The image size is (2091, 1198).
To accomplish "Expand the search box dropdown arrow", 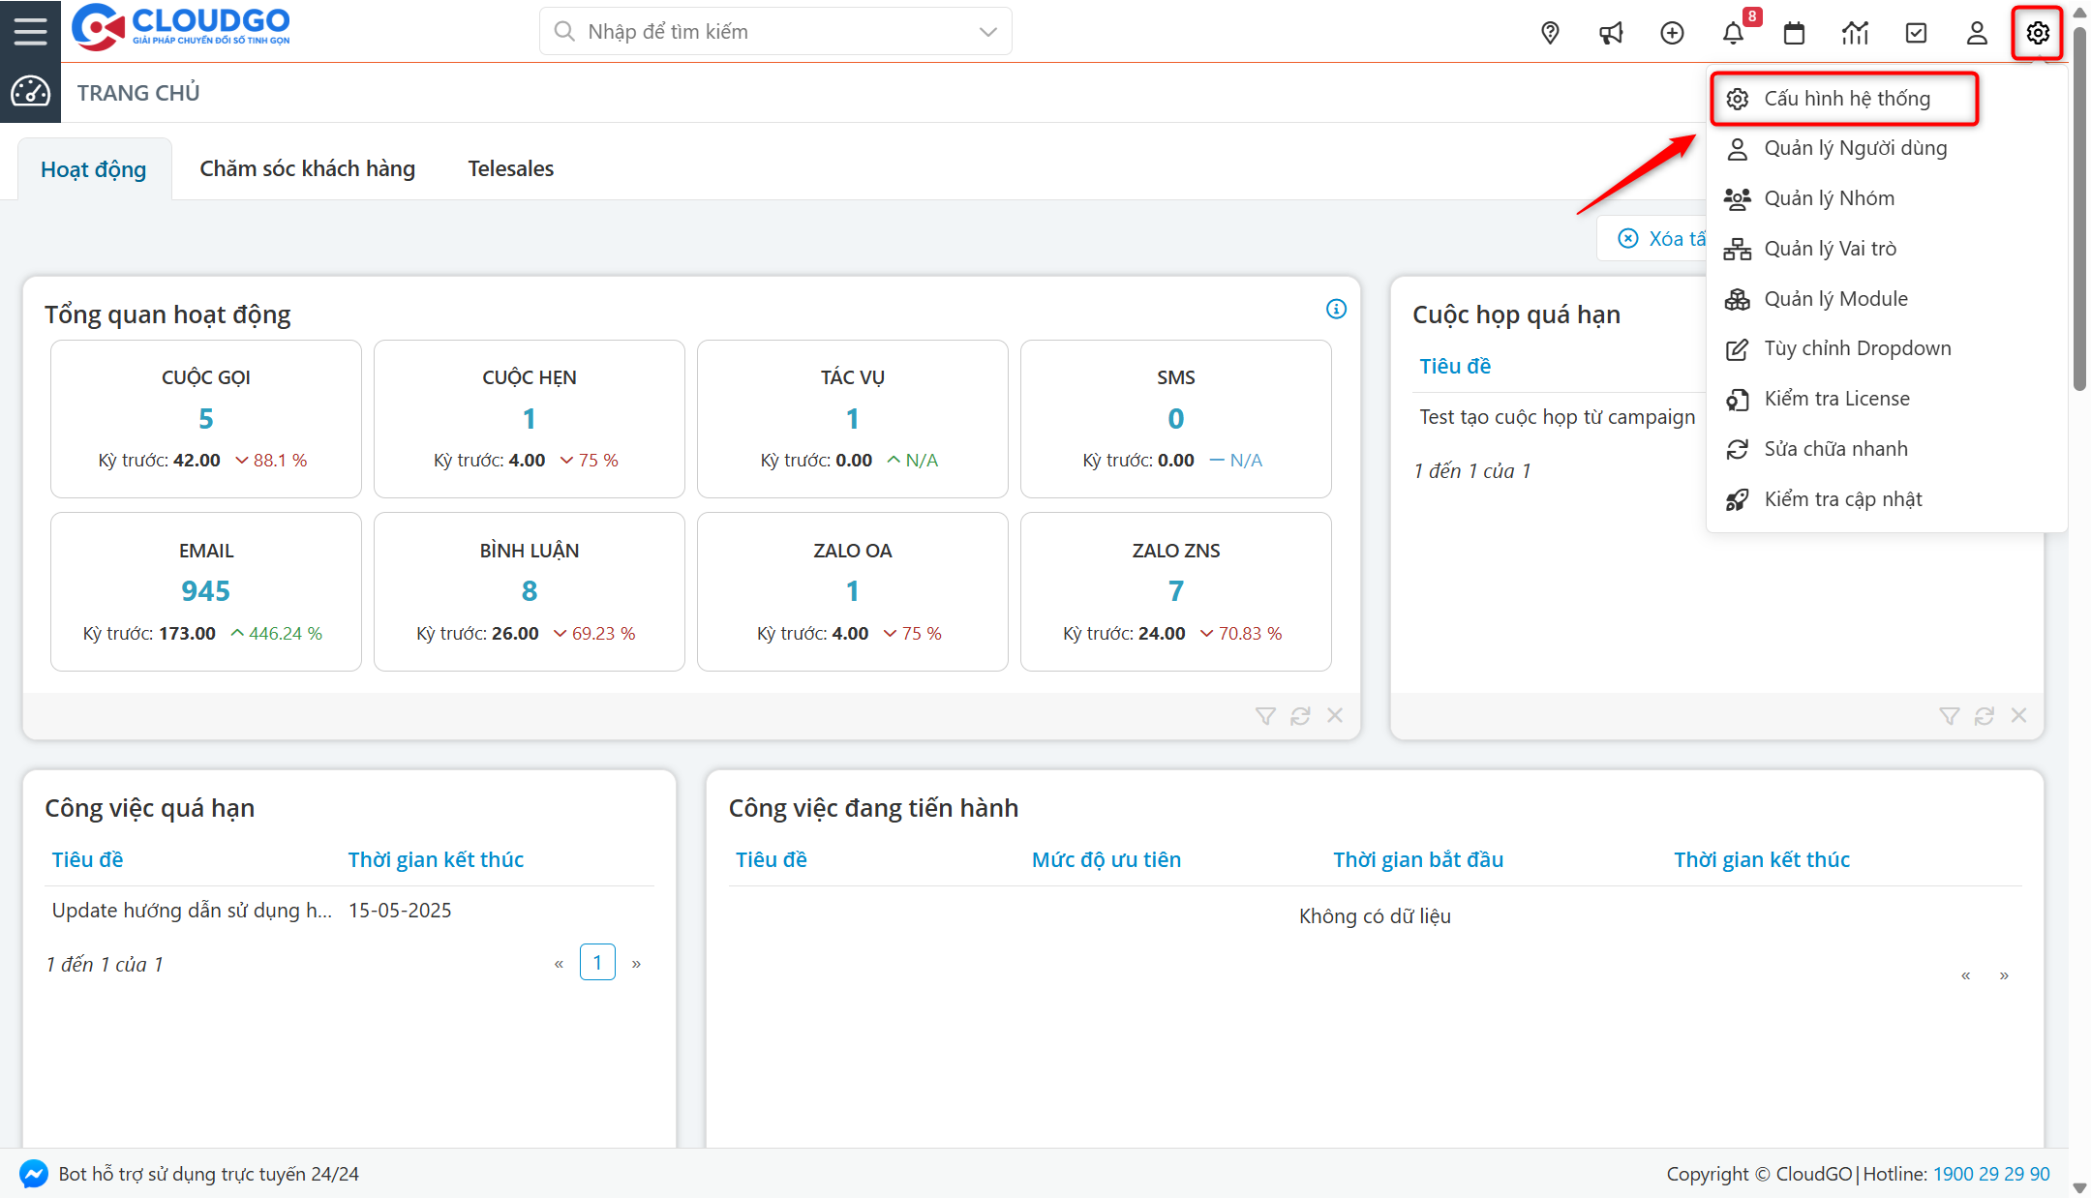I will click(x=987, y=32).
